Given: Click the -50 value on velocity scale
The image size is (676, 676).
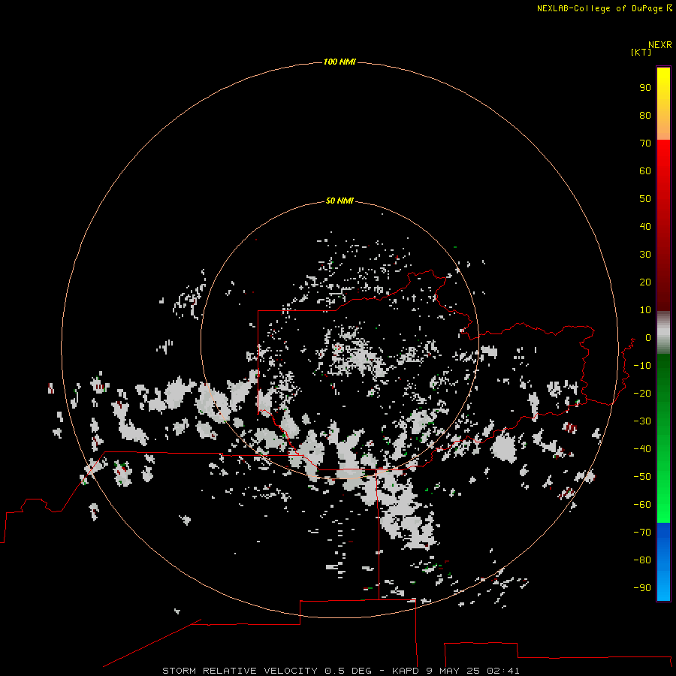Looking at the screenshot, I should (x=642, y=477).
